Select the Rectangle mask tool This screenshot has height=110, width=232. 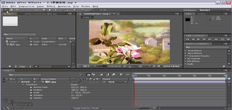(x=44, y=10)
